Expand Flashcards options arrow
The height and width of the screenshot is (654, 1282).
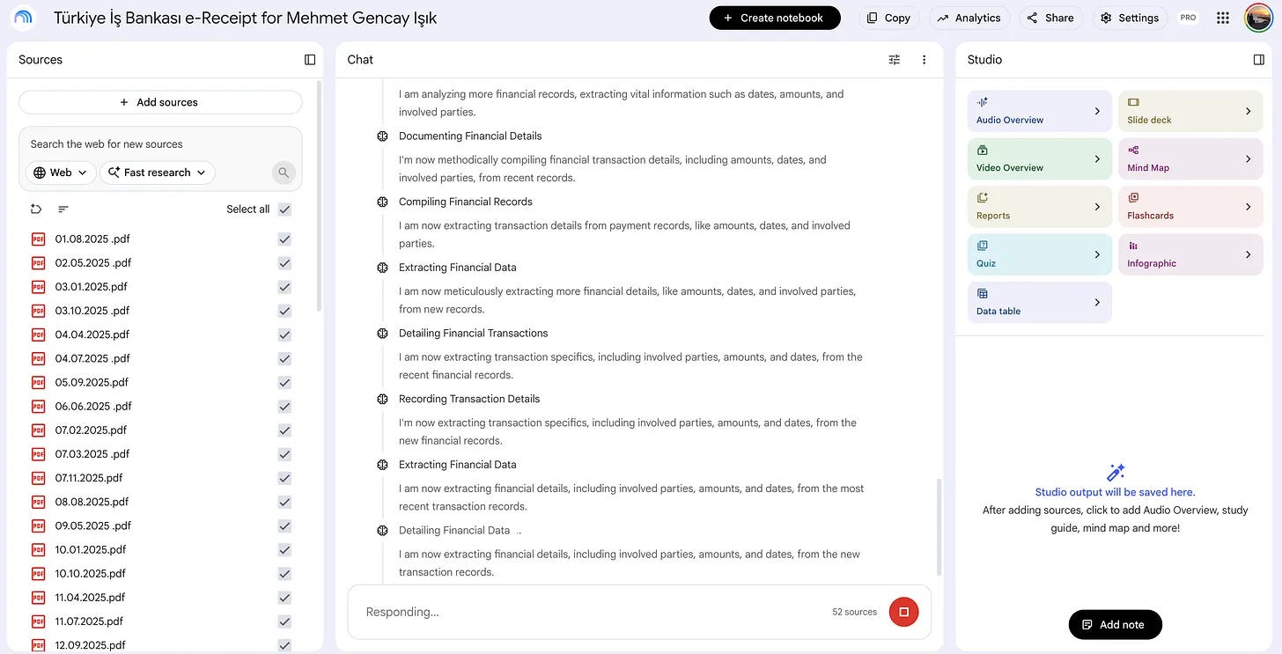coord(1248,207)
